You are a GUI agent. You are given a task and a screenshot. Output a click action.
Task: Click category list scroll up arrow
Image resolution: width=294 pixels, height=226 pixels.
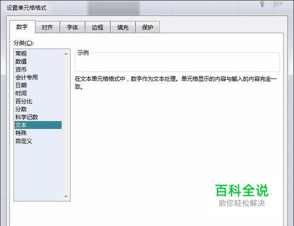click(x=66, y=54)
